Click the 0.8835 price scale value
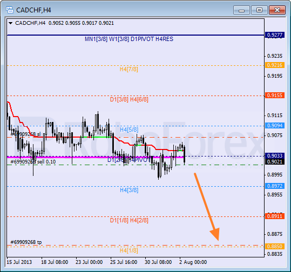 point(275,254)
